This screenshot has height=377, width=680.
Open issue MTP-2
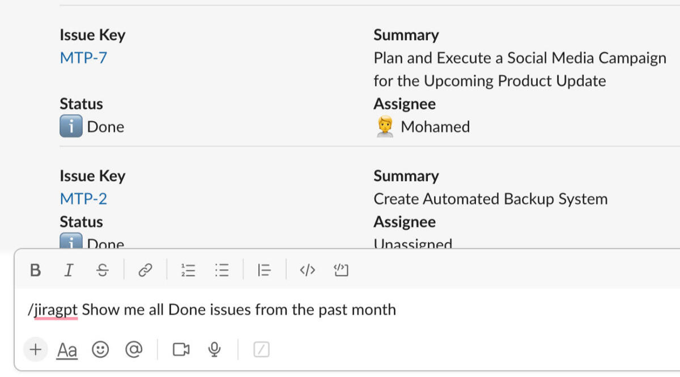83,198
